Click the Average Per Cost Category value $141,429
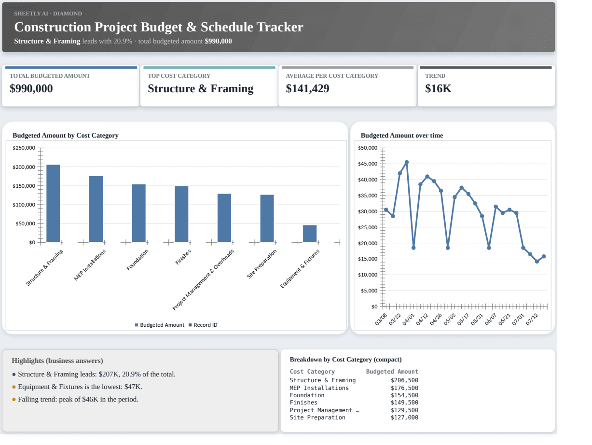592x445 pixels. click(x=308, y=89)
